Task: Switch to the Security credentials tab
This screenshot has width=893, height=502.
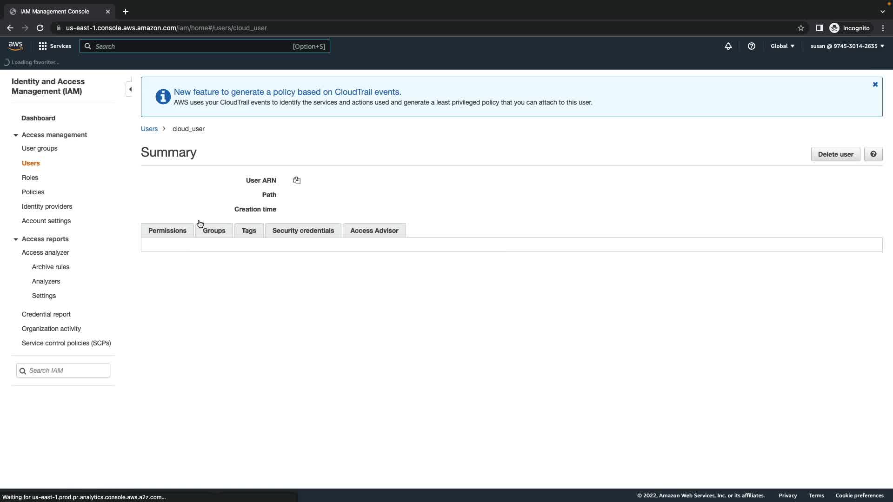Action: tap(303, 231)
